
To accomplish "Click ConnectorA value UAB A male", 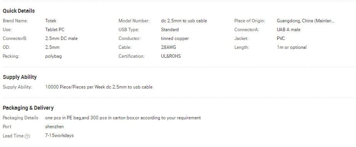I will [x=288, y=30].
